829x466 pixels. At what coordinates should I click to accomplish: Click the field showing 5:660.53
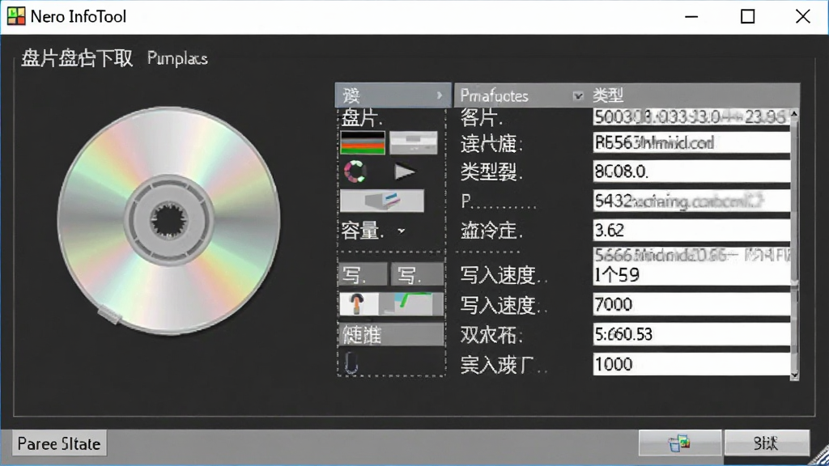[x=691, y=334]
